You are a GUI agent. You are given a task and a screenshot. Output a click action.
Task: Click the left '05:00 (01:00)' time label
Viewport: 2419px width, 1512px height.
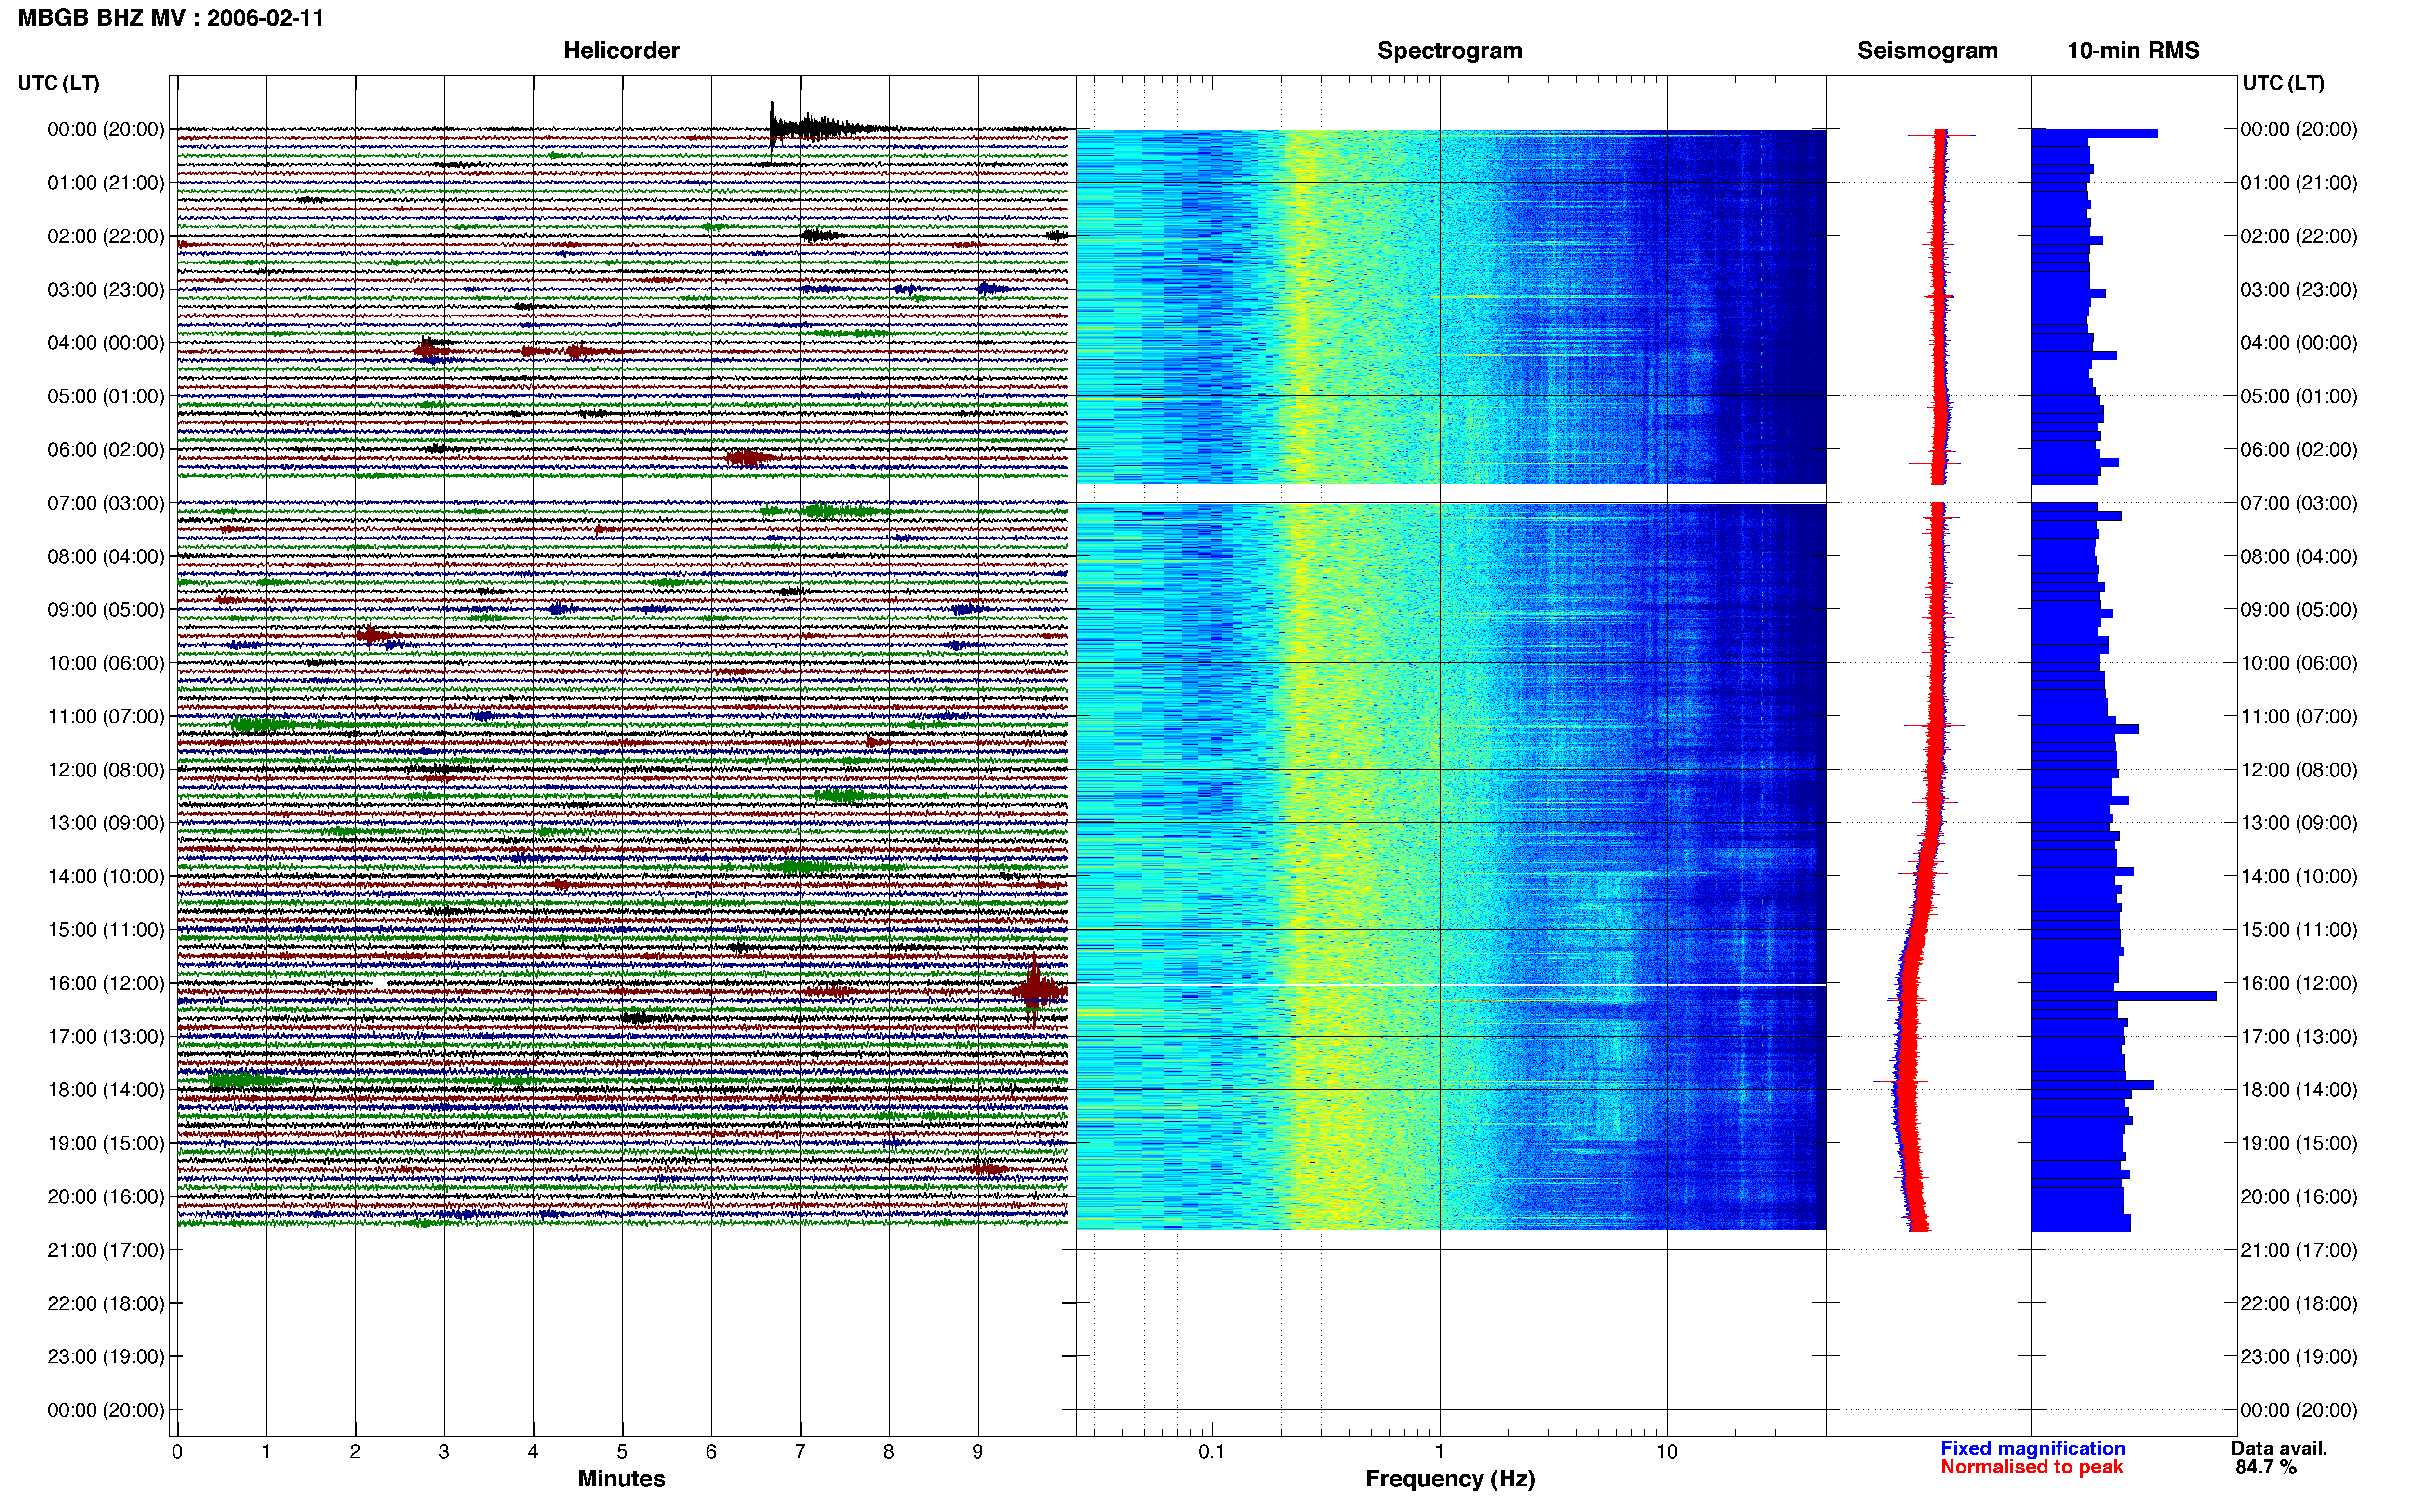[106, 396]
